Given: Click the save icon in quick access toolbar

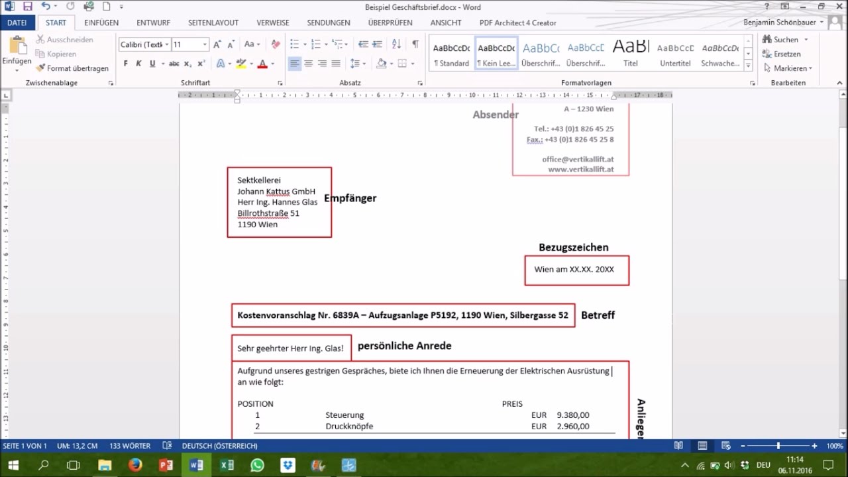Looking at the screenshot, I should click(27, 7).
